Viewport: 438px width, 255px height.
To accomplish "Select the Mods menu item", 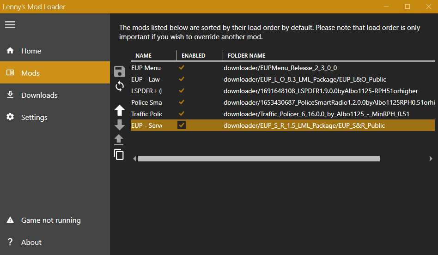I will tap(55, 72).
